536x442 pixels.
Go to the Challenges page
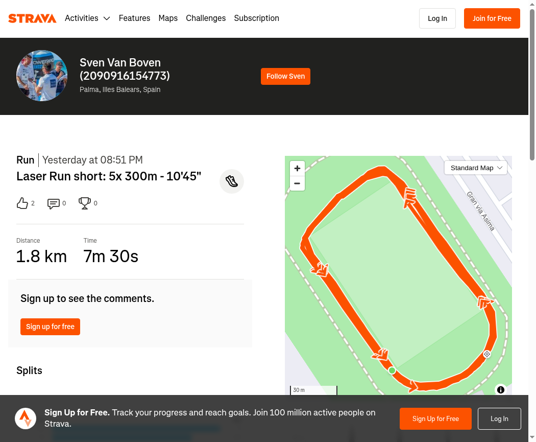pos(206,18)
